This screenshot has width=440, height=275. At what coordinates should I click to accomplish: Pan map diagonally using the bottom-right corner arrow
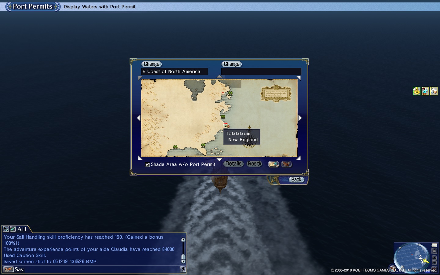[x=299, y=158]
